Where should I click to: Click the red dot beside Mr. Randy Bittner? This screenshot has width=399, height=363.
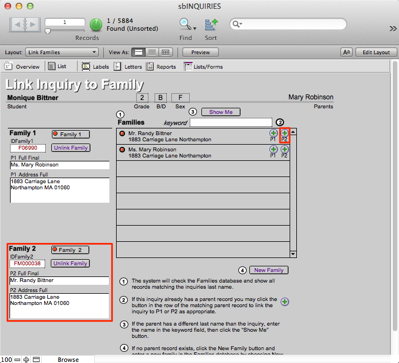point(122,133)
